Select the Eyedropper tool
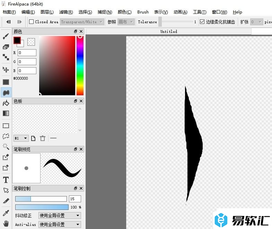 pyautogui.click(x=6, y=213)
